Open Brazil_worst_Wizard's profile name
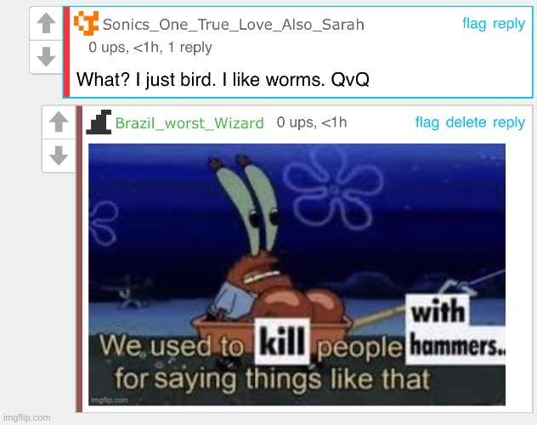The width and height of the screenshot is (537, 425). click(x=189, y=123)
